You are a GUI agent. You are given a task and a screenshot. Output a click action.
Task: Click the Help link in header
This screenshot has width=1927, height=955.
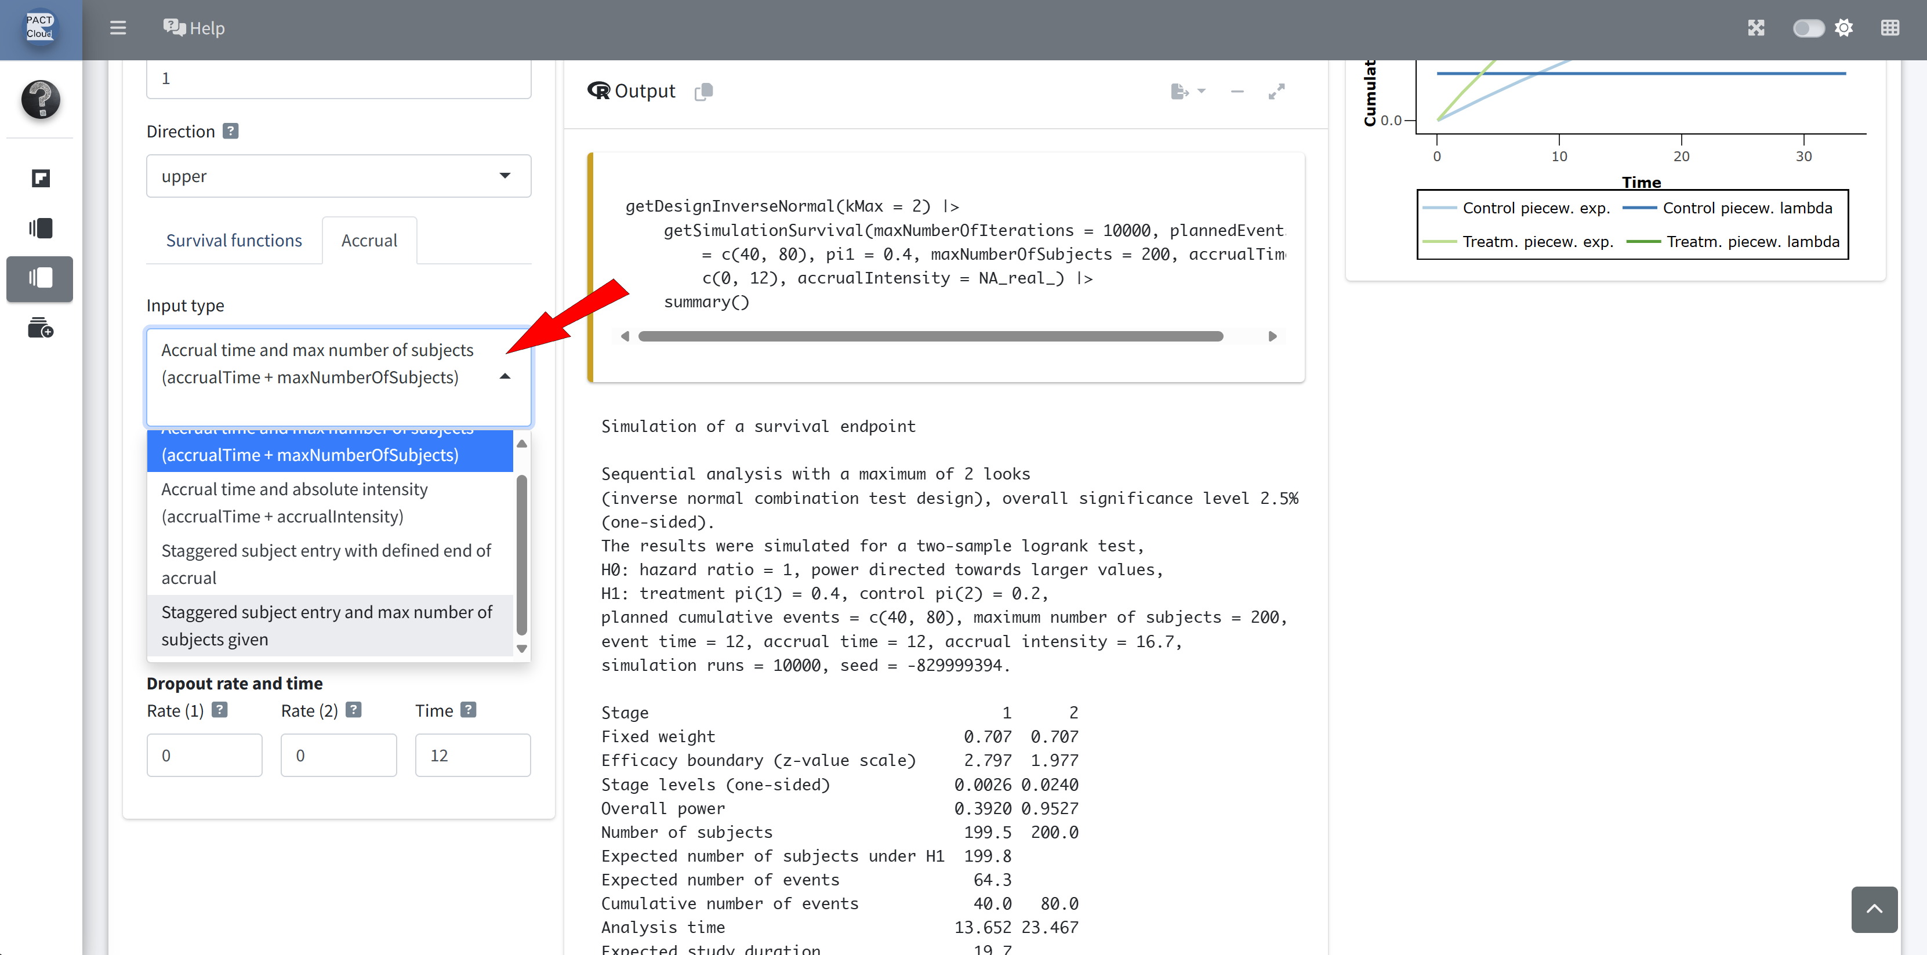pyautogui.click(x=194, y=28)
